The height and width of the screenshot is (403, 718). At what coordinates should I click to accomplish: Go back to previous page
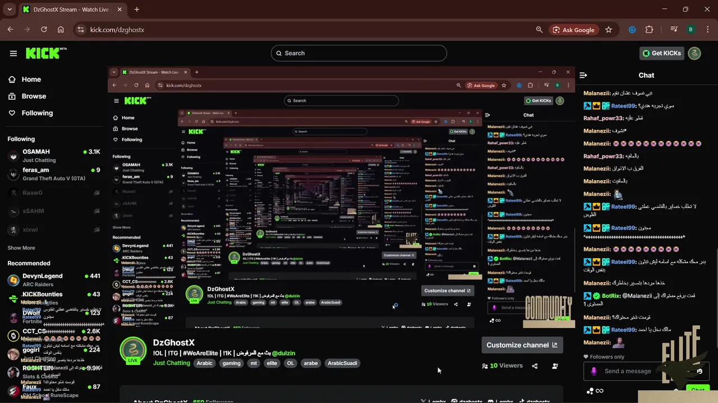10,30
